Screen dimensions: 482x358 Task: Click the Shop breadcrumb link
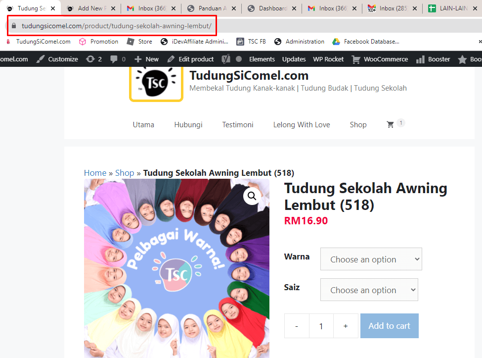click(x=125, y=173)
